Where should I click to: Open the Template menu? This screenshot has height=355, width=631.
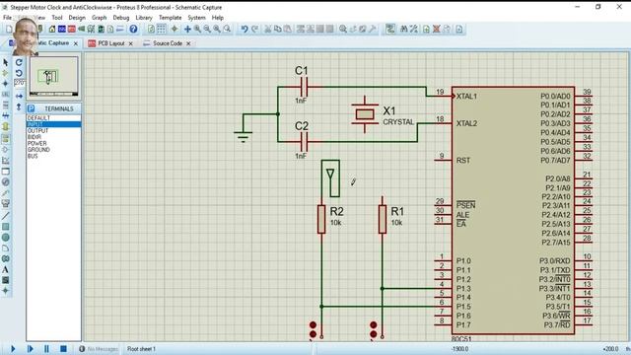tap(171, 18)
